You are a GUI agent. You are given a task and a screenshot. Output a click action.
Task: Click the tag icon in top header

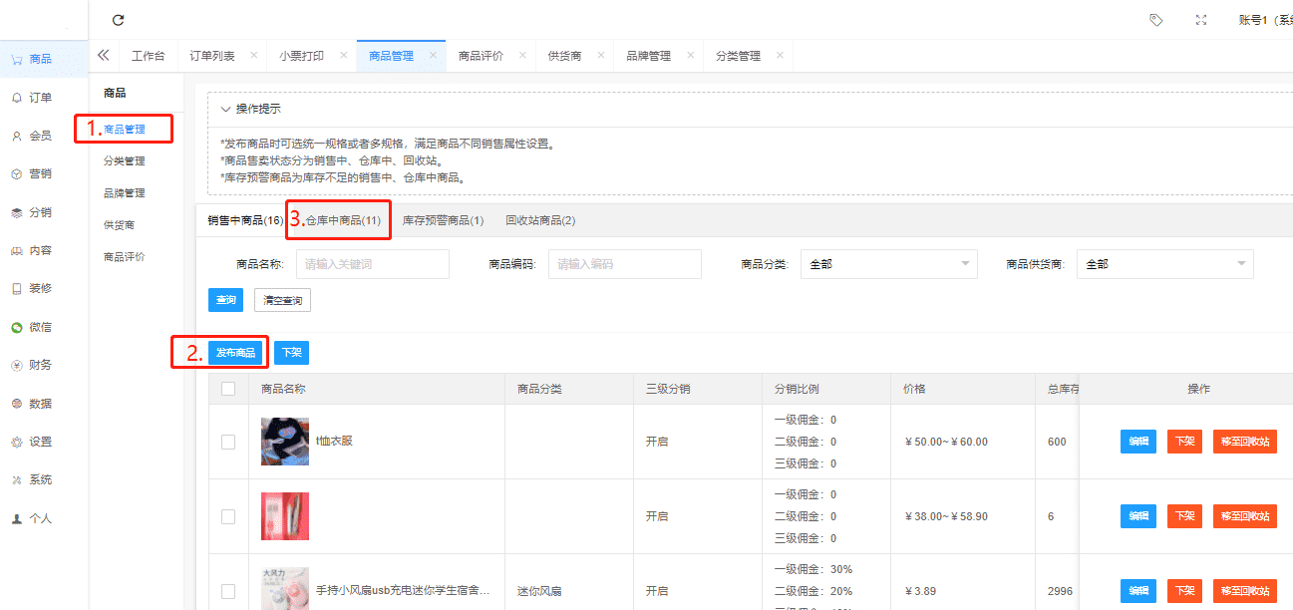(1155, 20)
